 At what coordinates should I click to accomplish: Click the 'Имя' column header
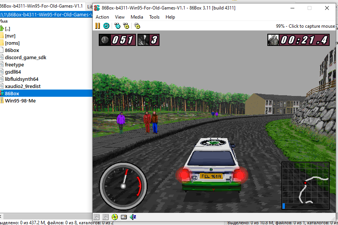pos(4,21)
